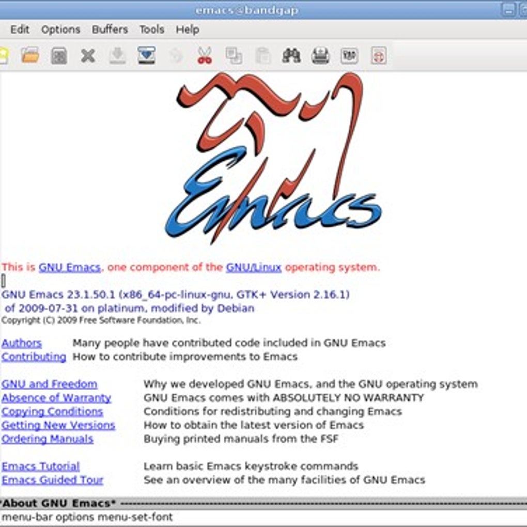Click 'Many people have contributed code' text
The image size is (527, 527).
tap(229, 343)
